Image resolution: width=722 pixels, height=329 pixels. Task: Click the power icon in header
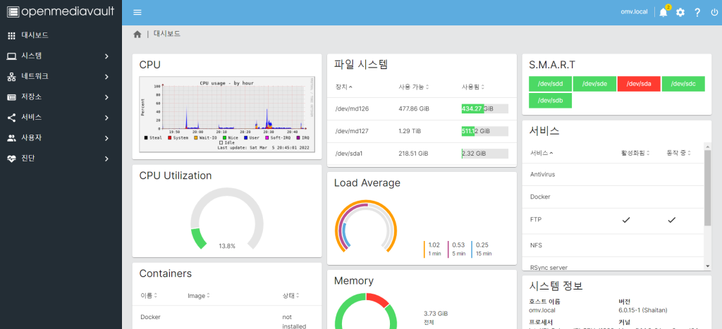point(714,13)
